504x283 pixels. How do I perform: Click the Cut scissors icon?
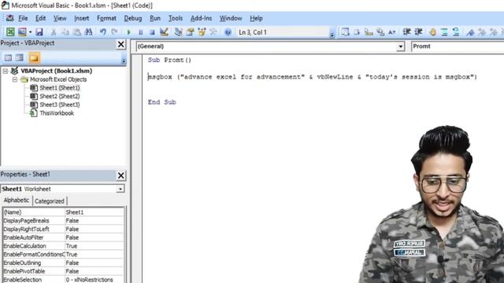[x=54, y=31]
